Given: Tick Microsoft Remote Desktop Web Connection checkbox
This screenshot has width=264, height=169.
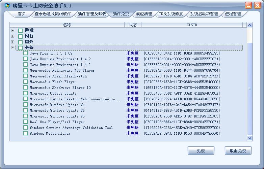Looking at the screenshot, I should click(x=25, y=99).
